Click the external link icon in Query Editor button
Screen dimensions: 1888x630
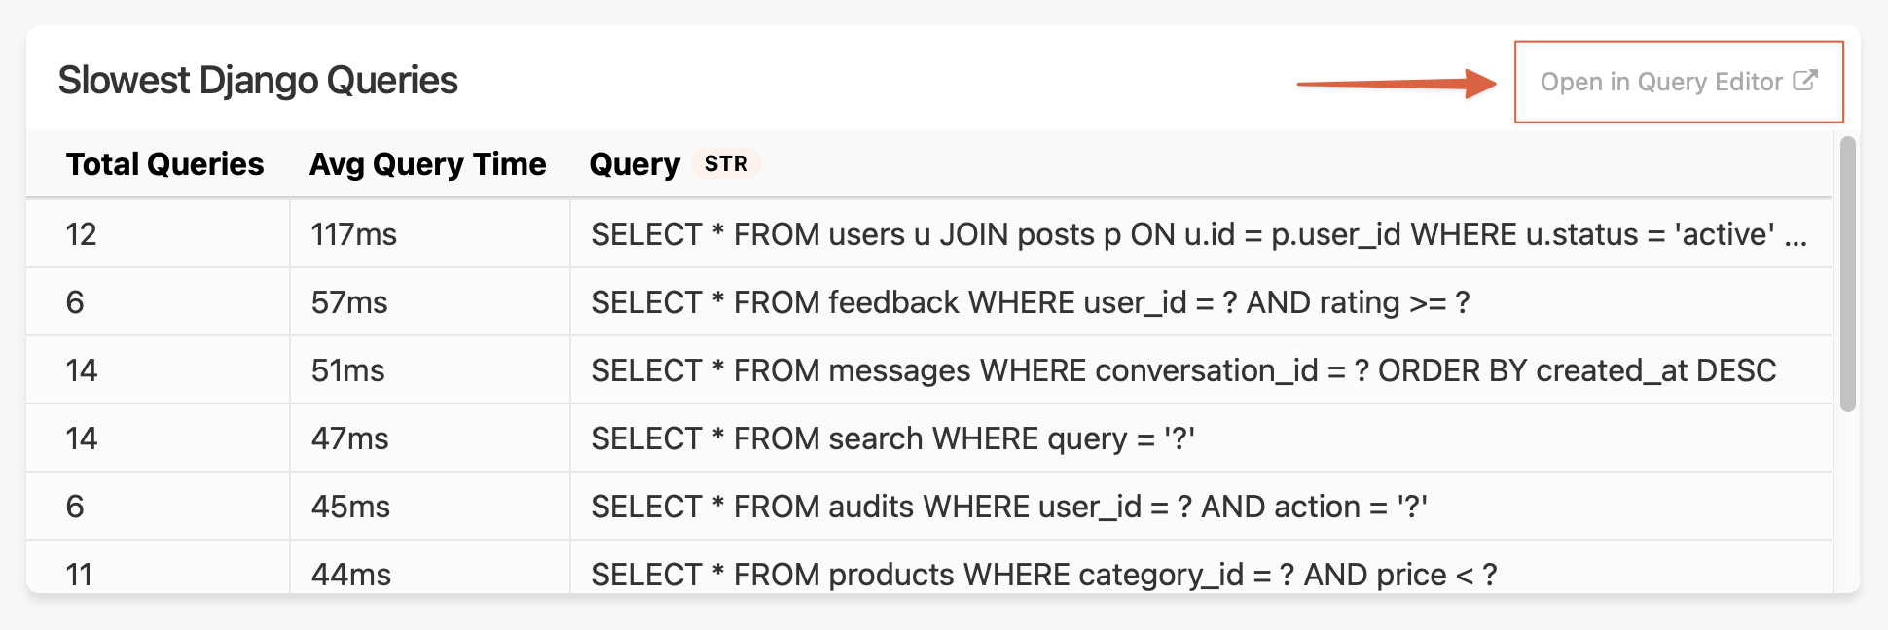point(1804,81)
